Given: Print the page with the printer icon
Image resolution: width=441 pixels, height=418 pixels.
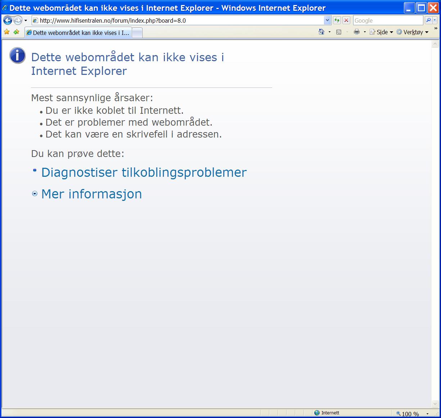Looking at the screenshot, I should [x=357, y=32].
